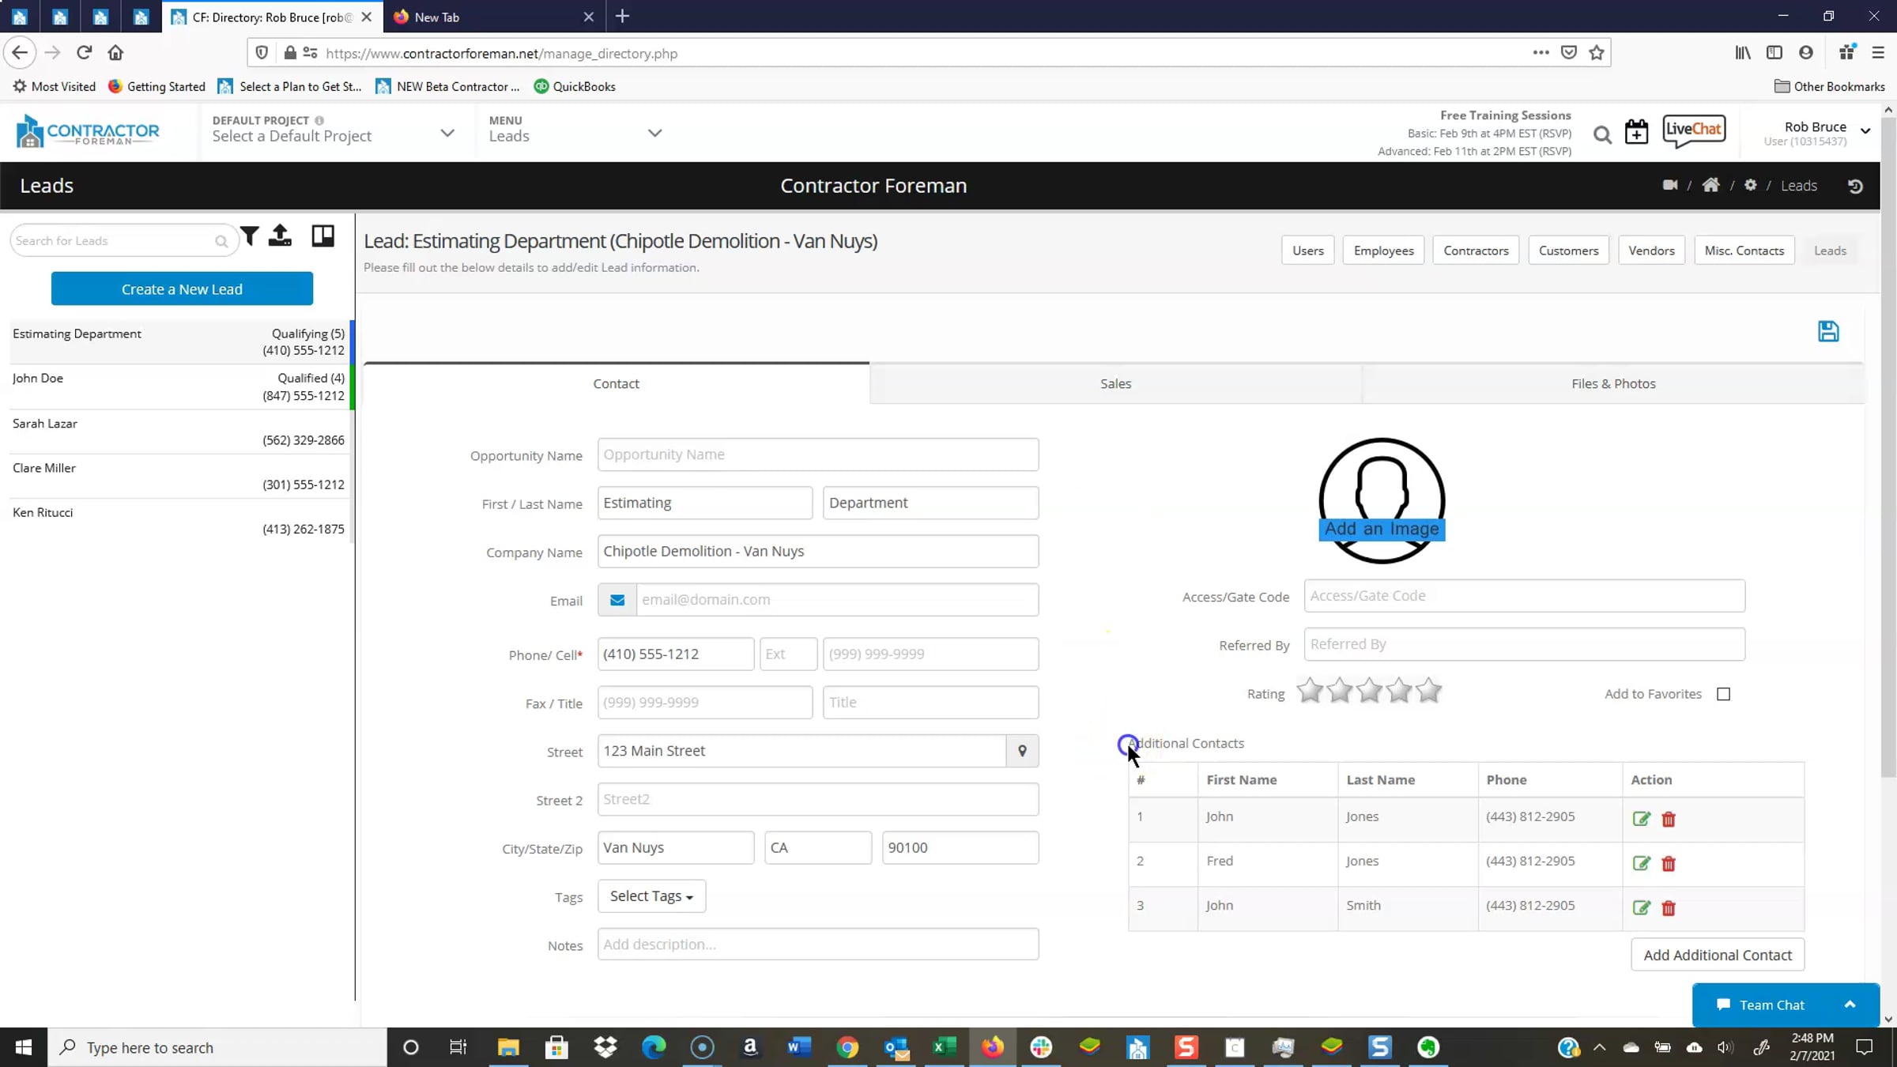This screenshot has width=1897, height=1067.
Task: Set rating to the fifth star
Action: [1428, 691]
